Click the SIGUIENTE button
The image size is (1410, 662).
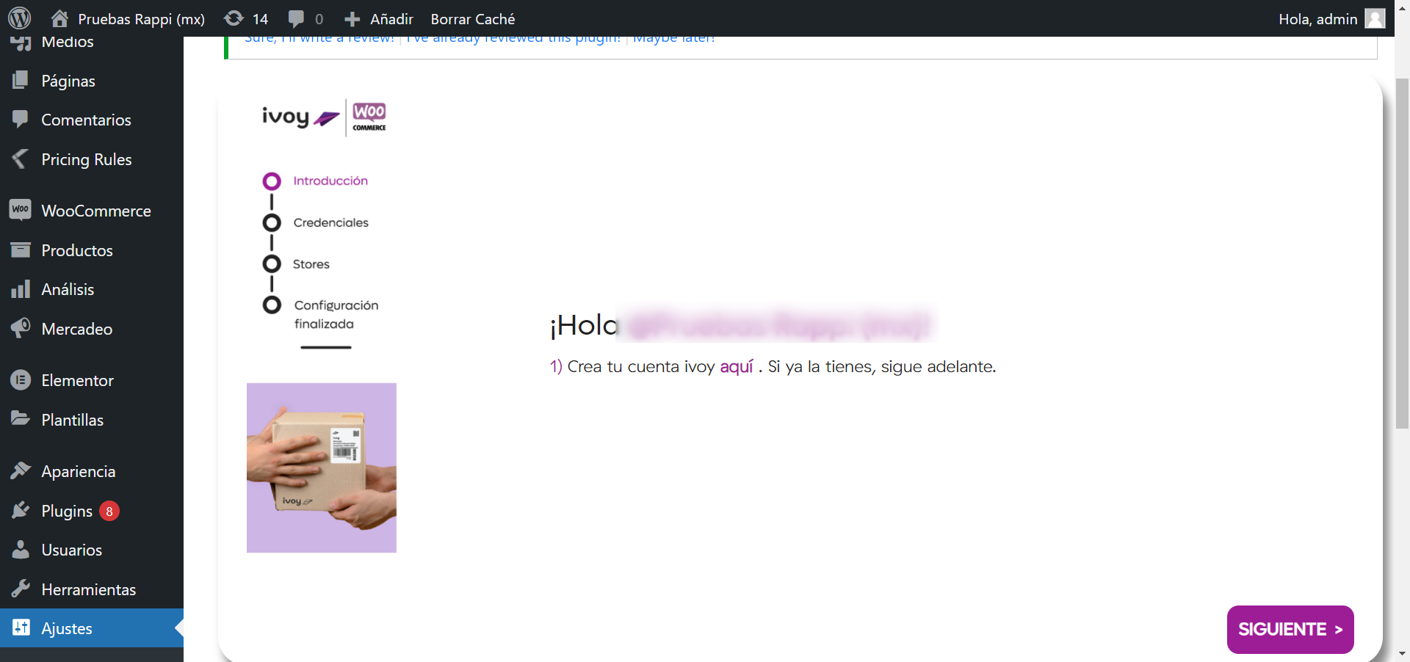pos(1290,629)
